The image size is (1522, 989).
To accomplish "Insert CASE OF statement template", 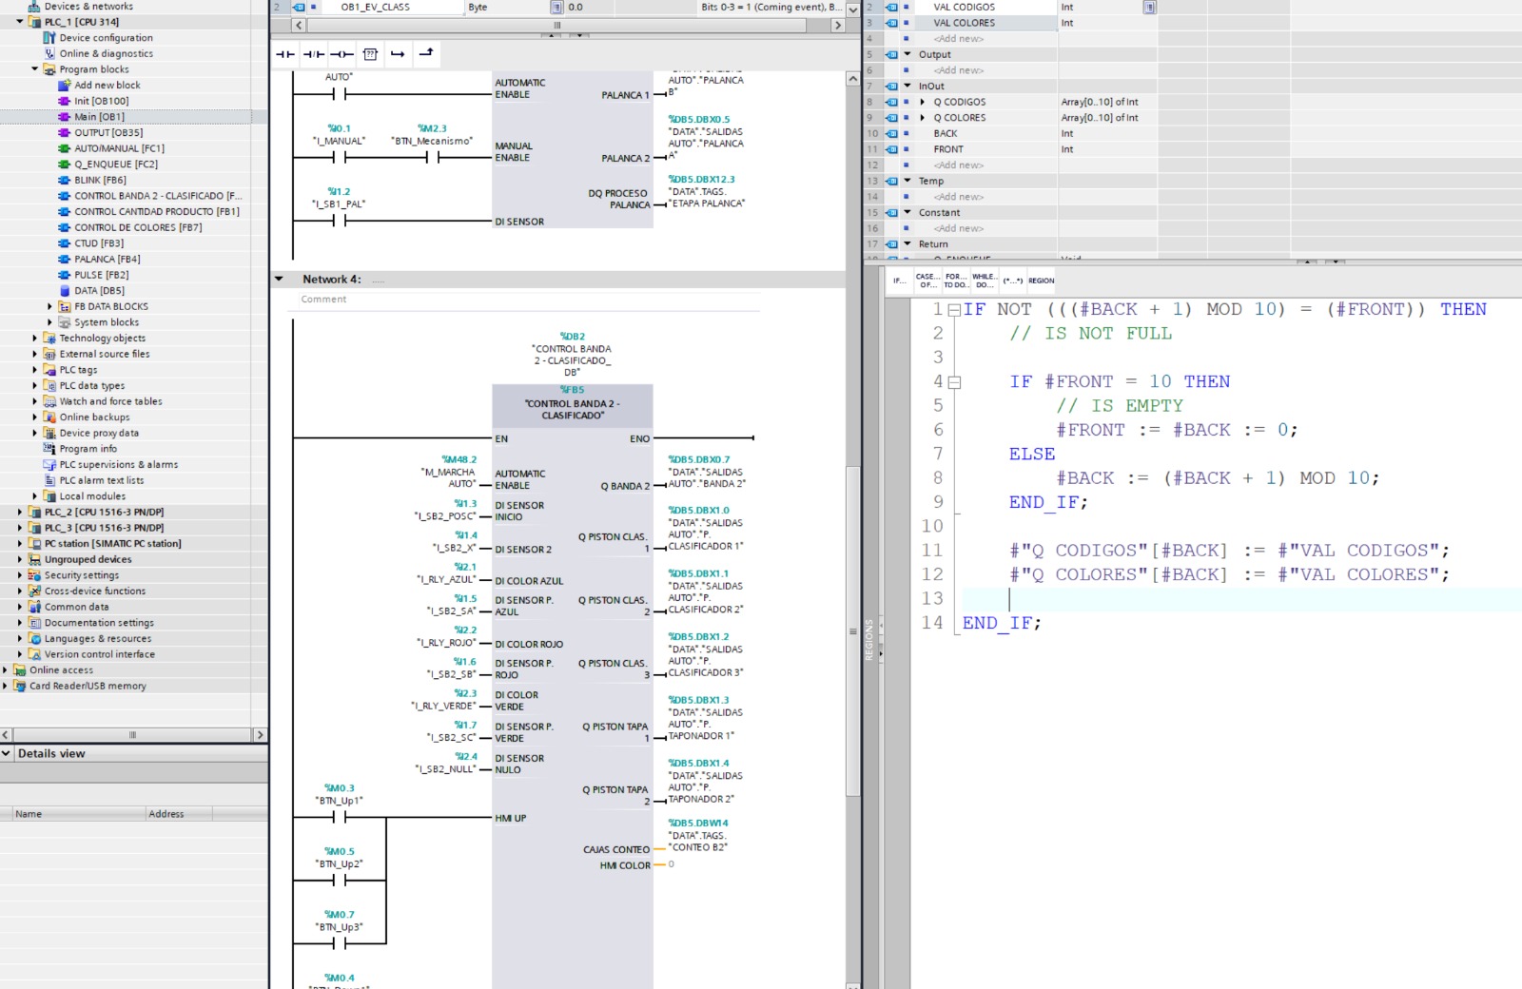I will 927,281.
